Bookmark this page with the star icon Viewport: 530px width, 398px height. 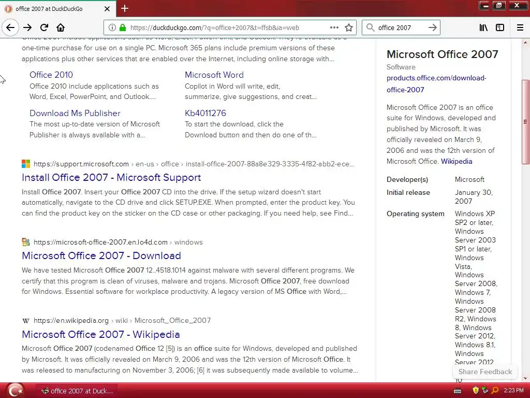349,27
